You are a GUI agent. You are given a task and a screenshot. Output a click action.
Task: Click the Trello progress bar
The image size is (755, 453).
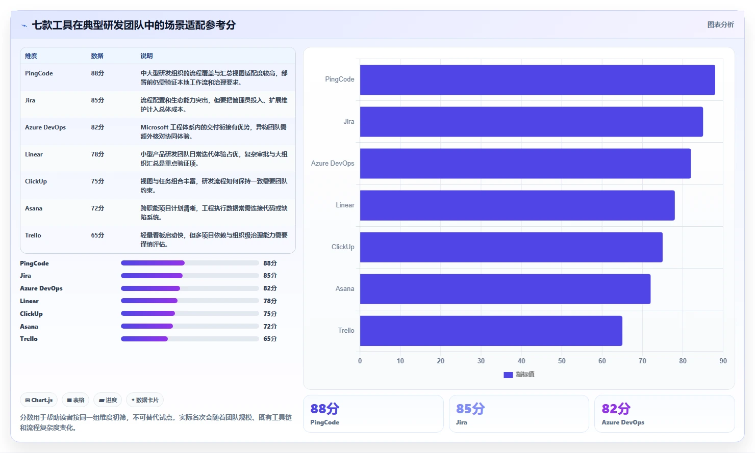(x=190, y=339)
